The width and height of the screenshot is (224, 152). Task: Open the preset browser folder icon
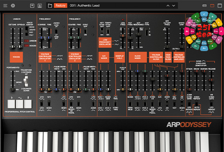pyautogui.click(x=50, y=5)
